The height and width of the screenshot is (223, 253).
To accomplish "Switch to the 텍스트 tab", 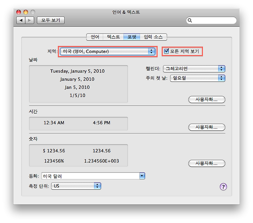I will 113,37.
